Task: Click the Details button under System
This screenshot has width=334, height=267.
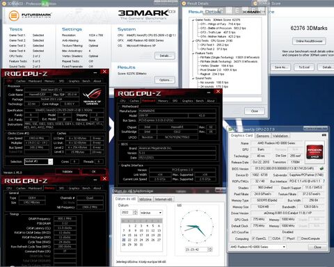Action: click(x=165, y=56)
